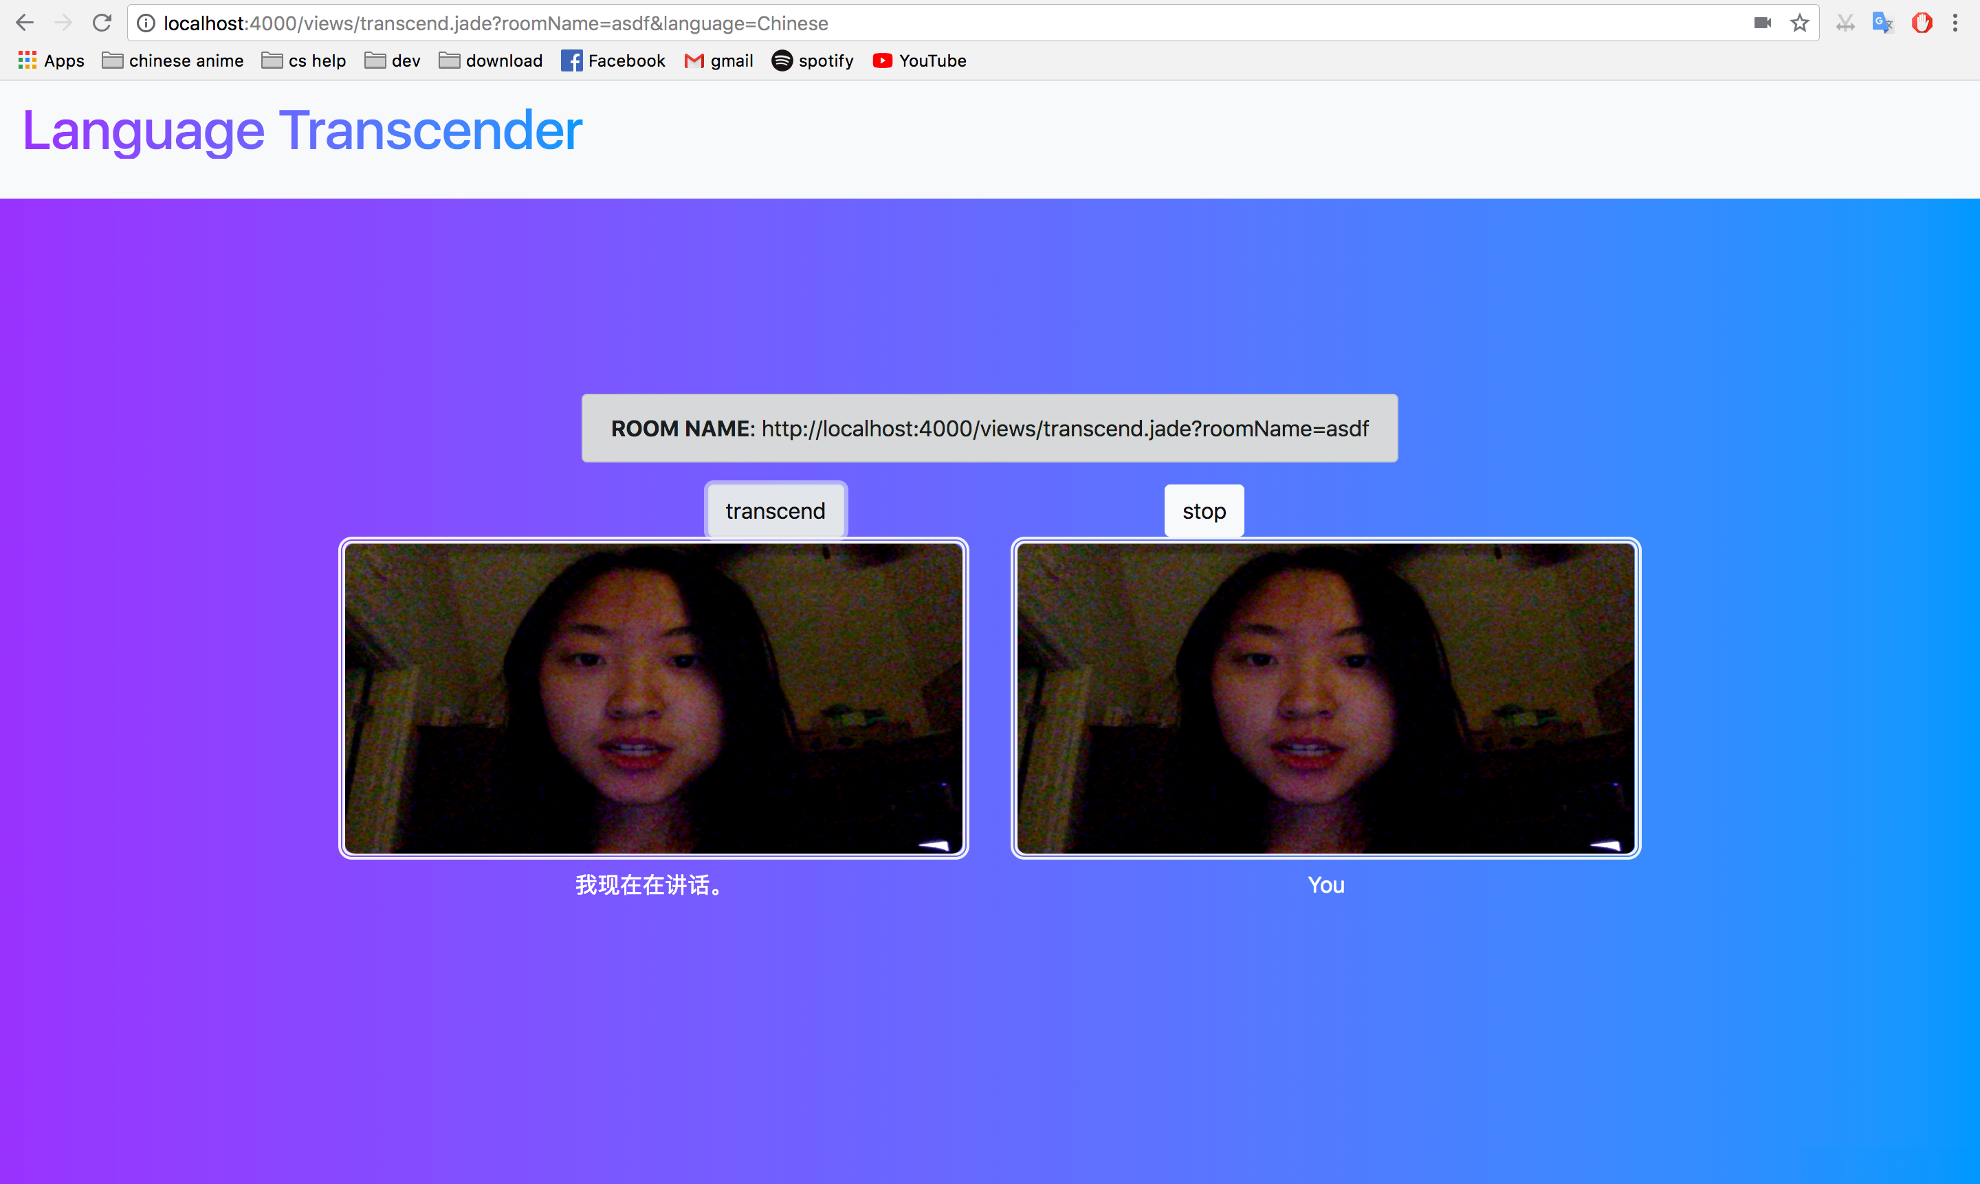
Task: Expand the chinese anime bookmark folder
Action: click(173, 60)
